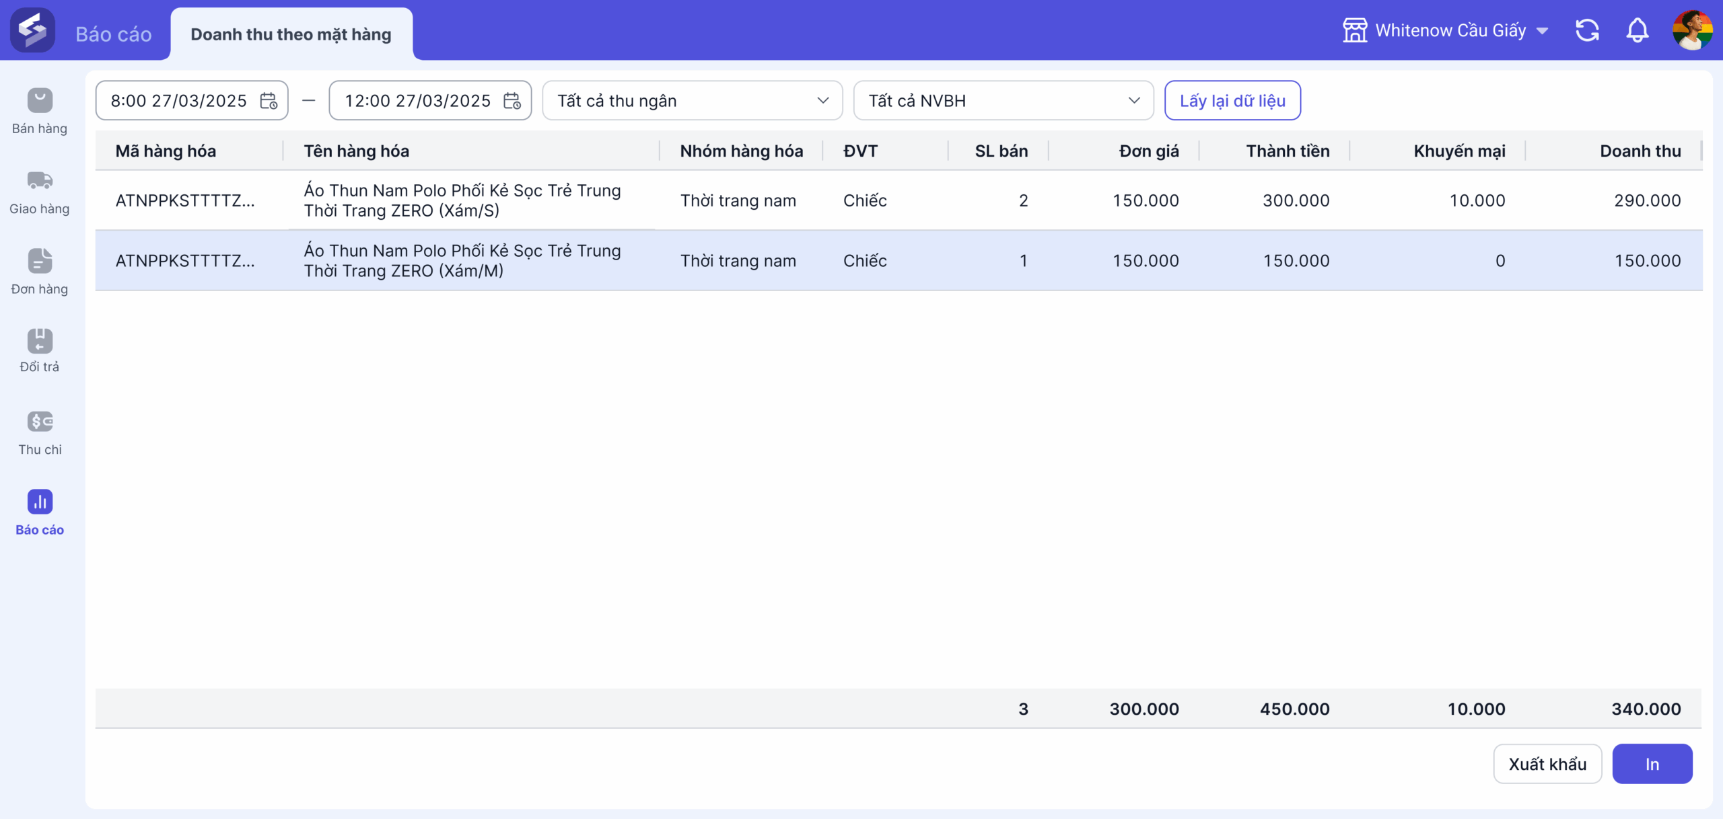
Task: Select the Báo cáo chart icon
Action: [x=40, y=502]
